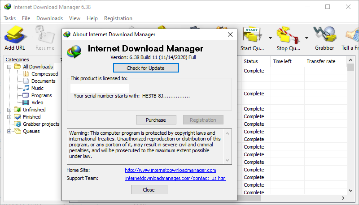
Task: Select Finished in Categories tree
Action: [31, 117]
